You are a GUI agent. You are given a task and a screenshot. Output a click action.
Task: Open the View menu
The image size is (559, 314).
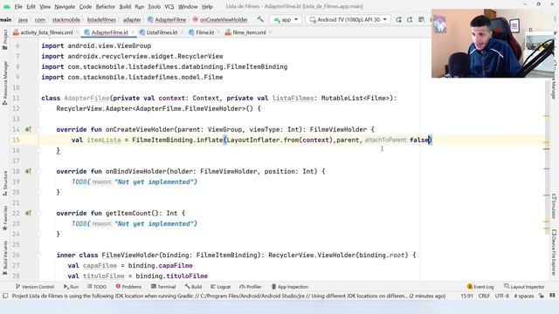coord(45,6)
